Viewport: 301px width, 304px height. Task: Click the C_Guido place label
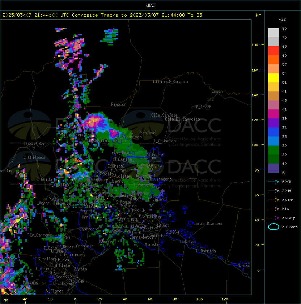tap(44, 179)
